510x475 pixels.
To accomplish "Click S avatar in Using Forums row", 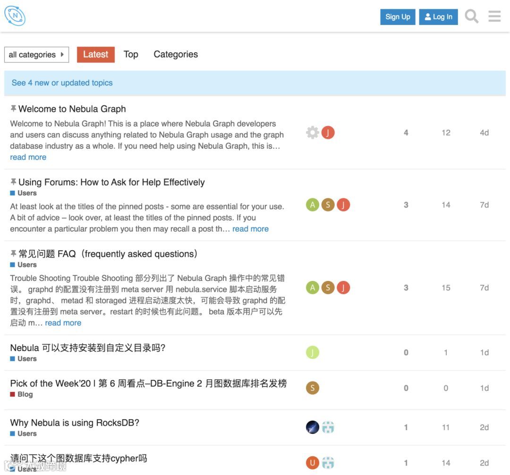I will tap(328, 205).
